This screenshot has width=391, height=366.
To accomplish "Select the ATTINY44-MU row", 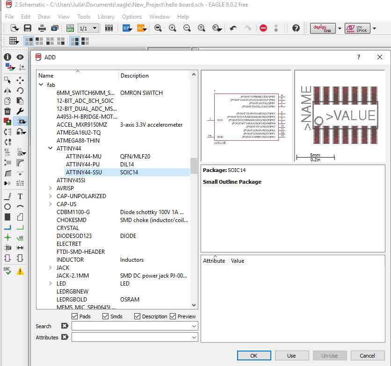I will pyautogui.click(x=127, y=156).
